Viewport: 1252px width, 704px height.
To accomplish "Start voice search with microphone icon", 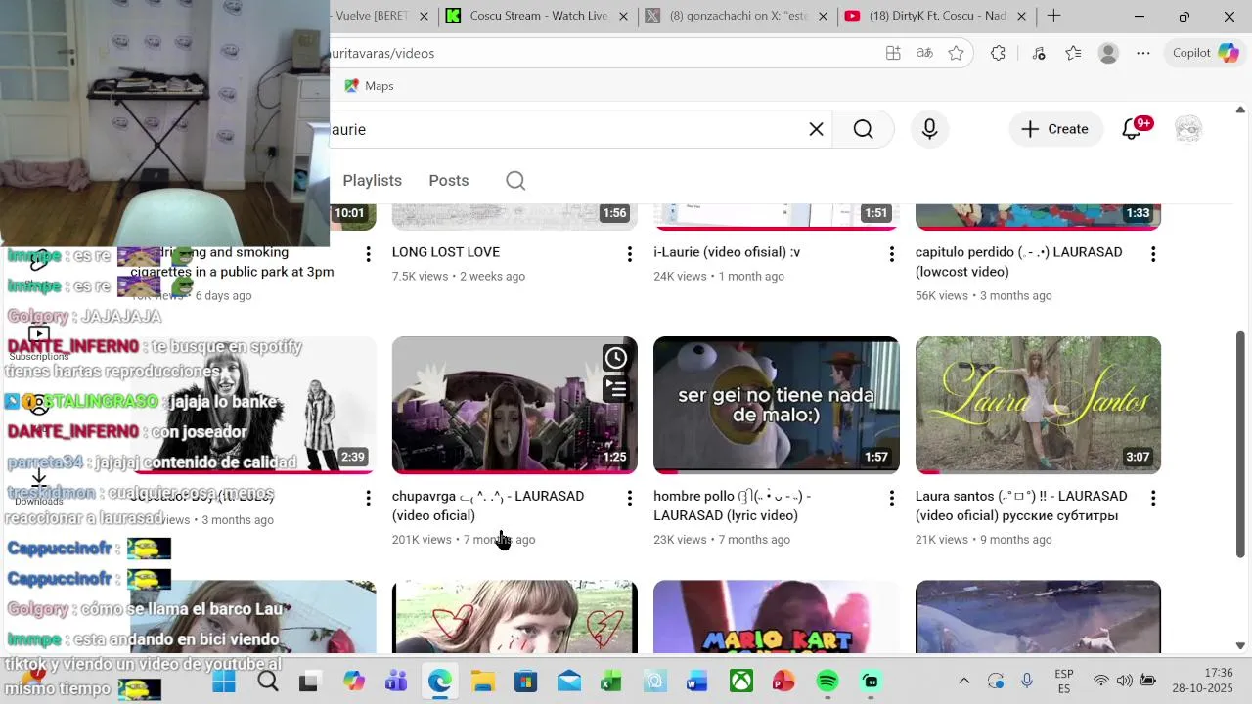I will 929,129.
